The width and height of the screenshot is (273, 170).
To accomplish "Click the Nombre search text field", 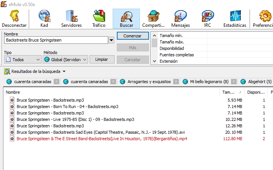I will [56, 40].
